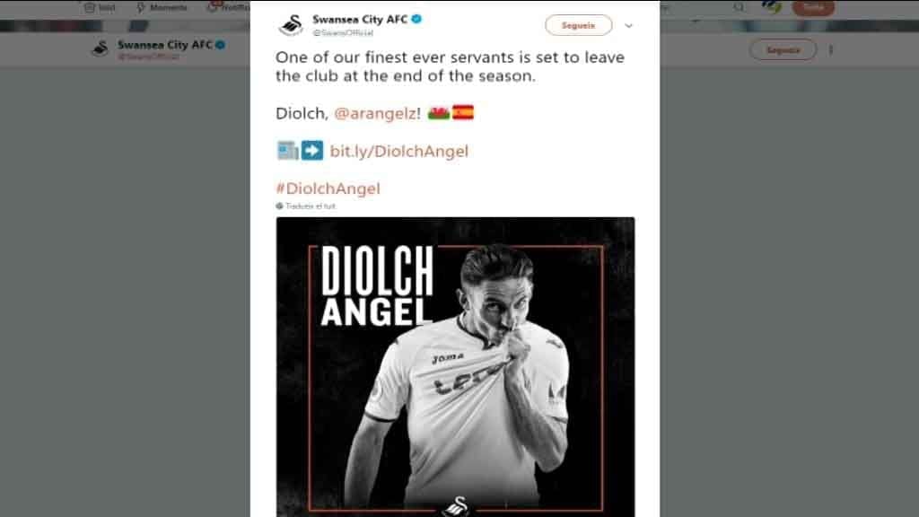Click the verified badge next to Swansea City AFC
The width and height of the screenshot is (919, 517).
[x=416, y=19]
